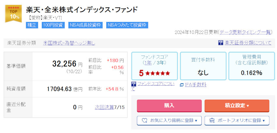
Task: Click the help icon next to ファンドスコアについて
Action: point(134,84)
